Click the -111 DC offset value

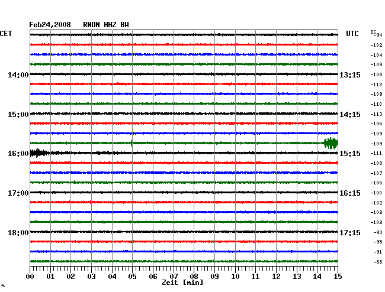[376, 153]
